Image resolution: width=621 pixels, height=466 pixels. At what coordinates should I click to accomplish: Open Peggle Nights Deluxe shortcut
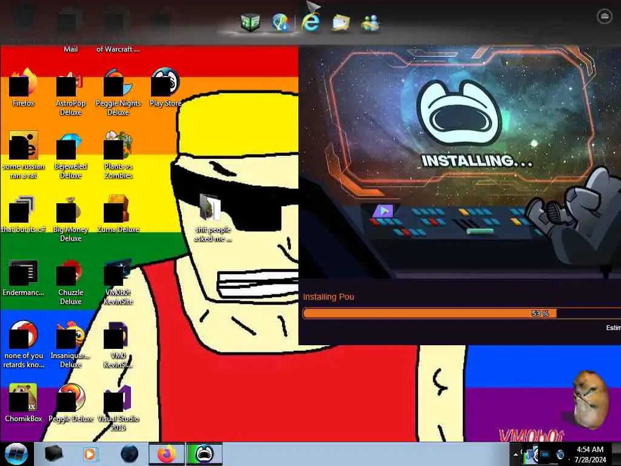click(x=118, y=92)
